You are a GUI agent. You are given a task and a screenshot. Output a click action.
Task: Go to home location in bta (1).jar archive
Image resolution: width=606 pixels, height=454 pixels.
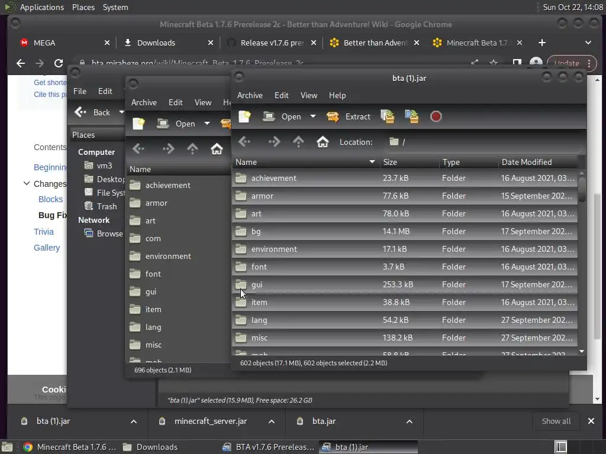(x=323, y=142)
